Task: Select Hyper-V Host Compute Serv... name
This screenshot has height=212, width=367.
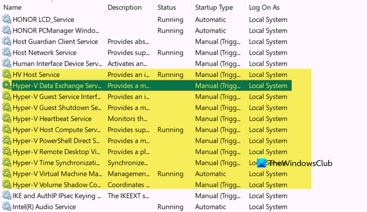Action: tap(57, 130)
